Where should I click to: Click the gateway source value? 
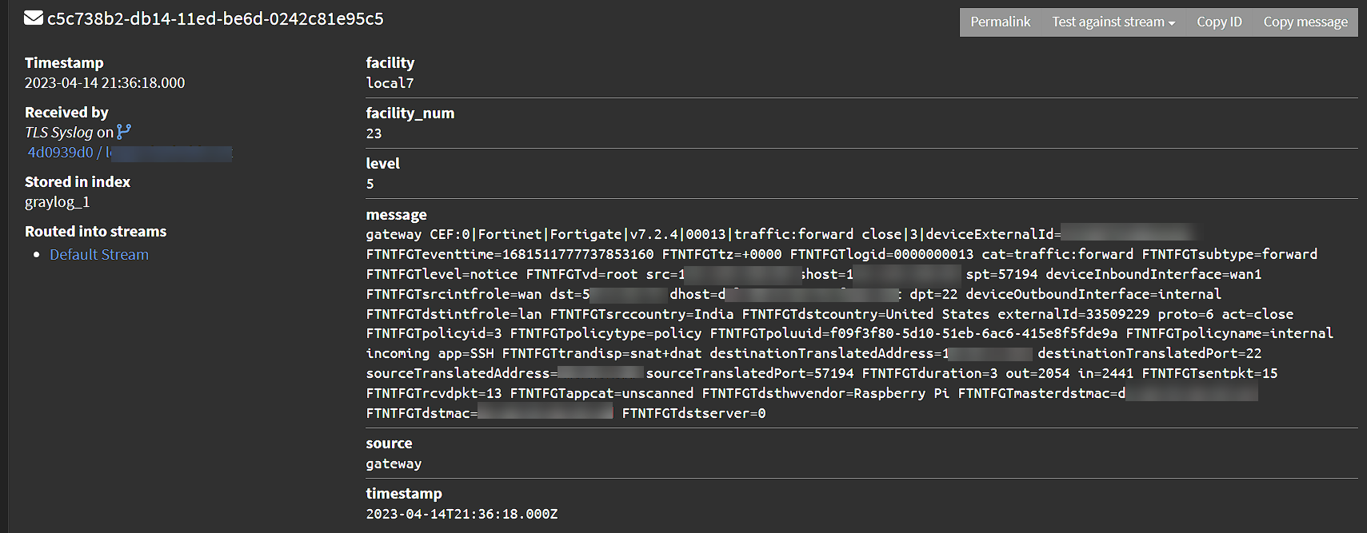393,463
